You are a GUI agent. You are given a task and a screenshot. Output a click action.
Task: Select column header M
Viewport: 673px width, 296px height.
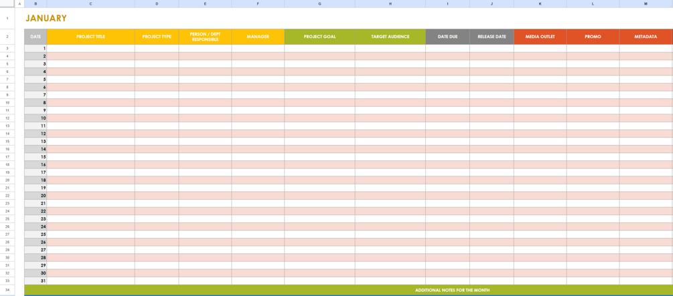coord(646,4)
